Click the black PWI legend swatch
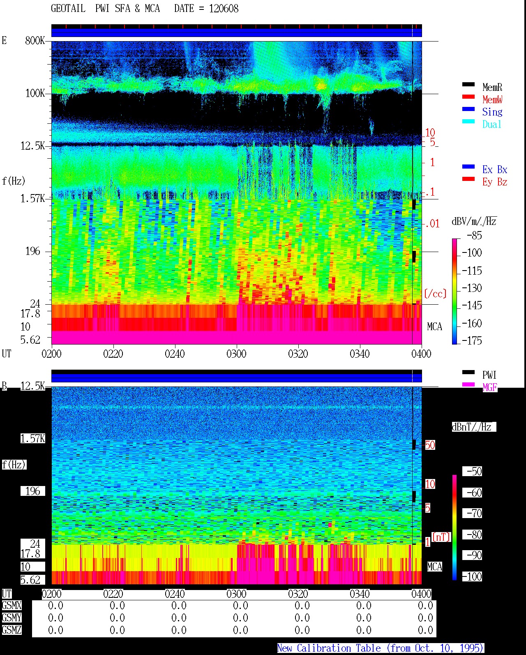The height and width of the screenshot is (655, 526). pyautogui.click(x=468, y=373)
